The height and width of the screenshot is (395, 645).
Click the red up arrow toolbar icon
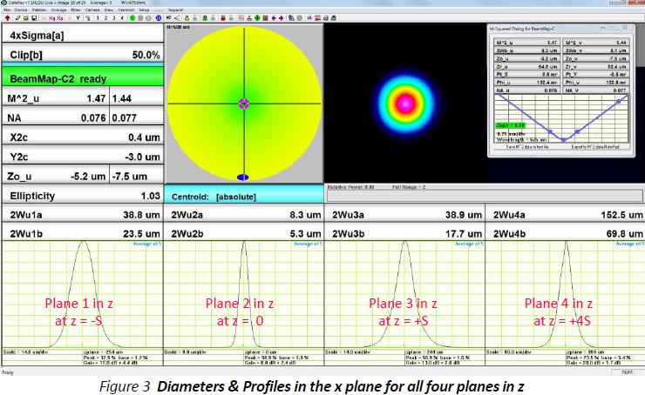point(6,17)
